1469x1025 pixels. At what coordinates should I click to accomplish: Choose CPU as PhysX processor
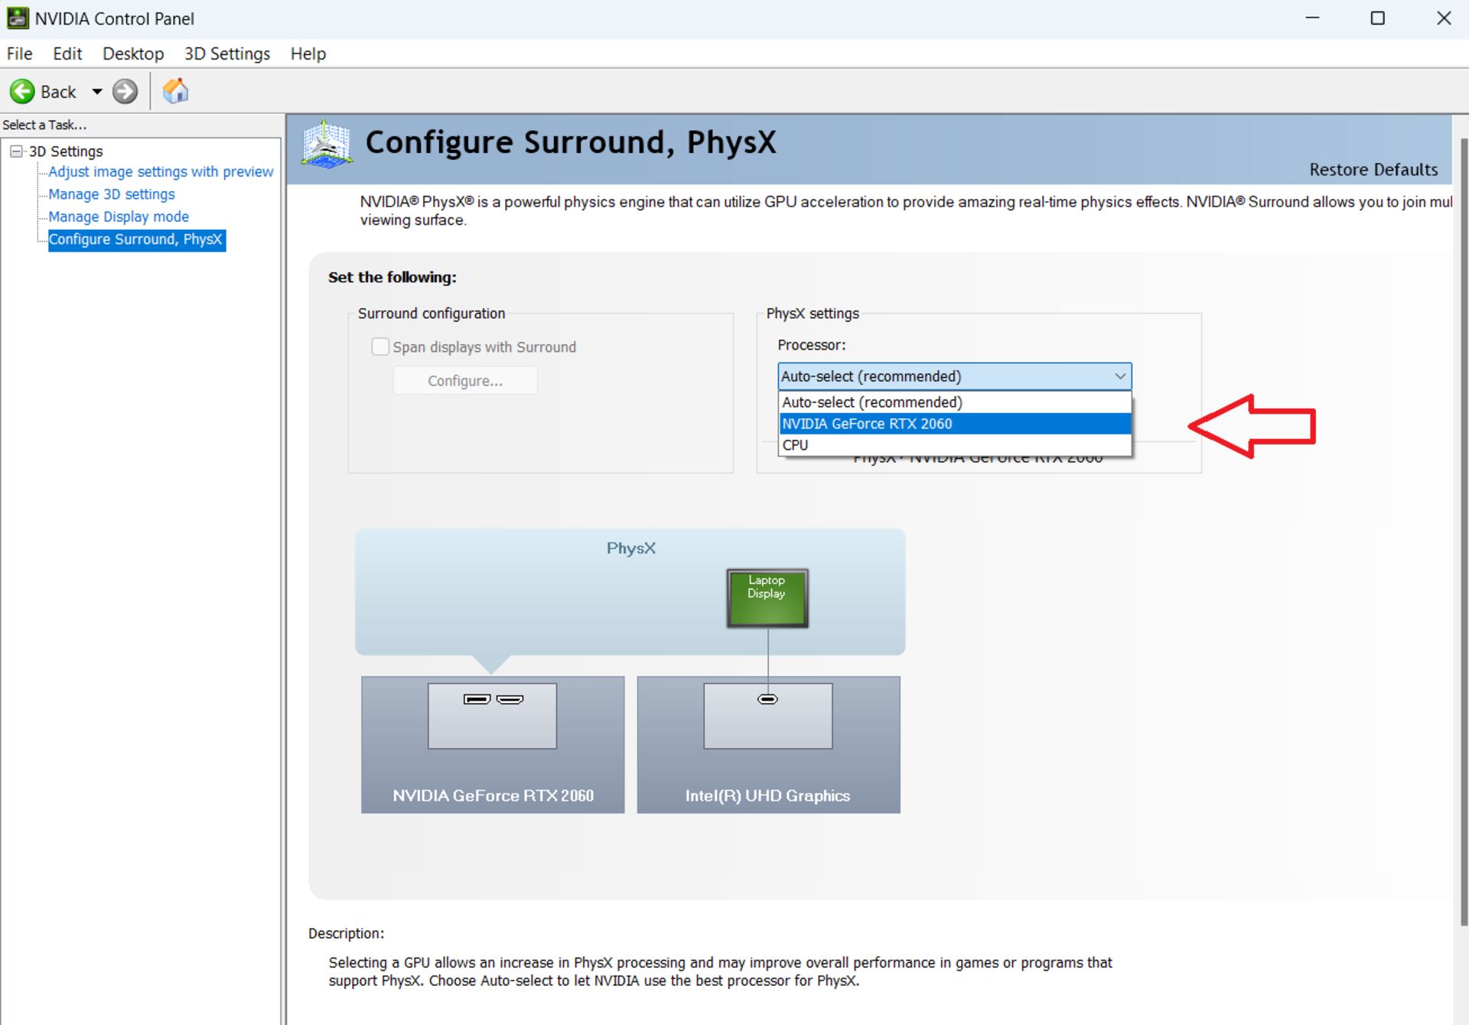(x=955, y=445)
